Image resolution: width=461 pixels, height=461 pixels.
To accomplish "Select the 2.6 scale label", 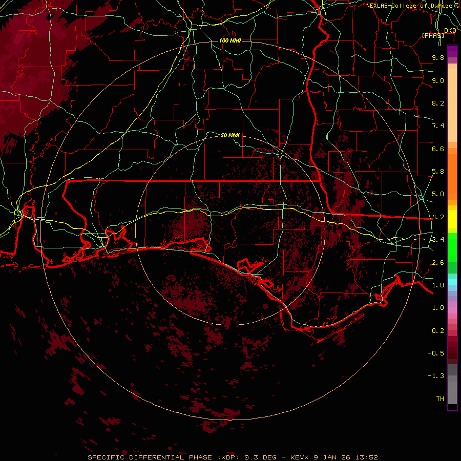I will (x=438, y=263).
